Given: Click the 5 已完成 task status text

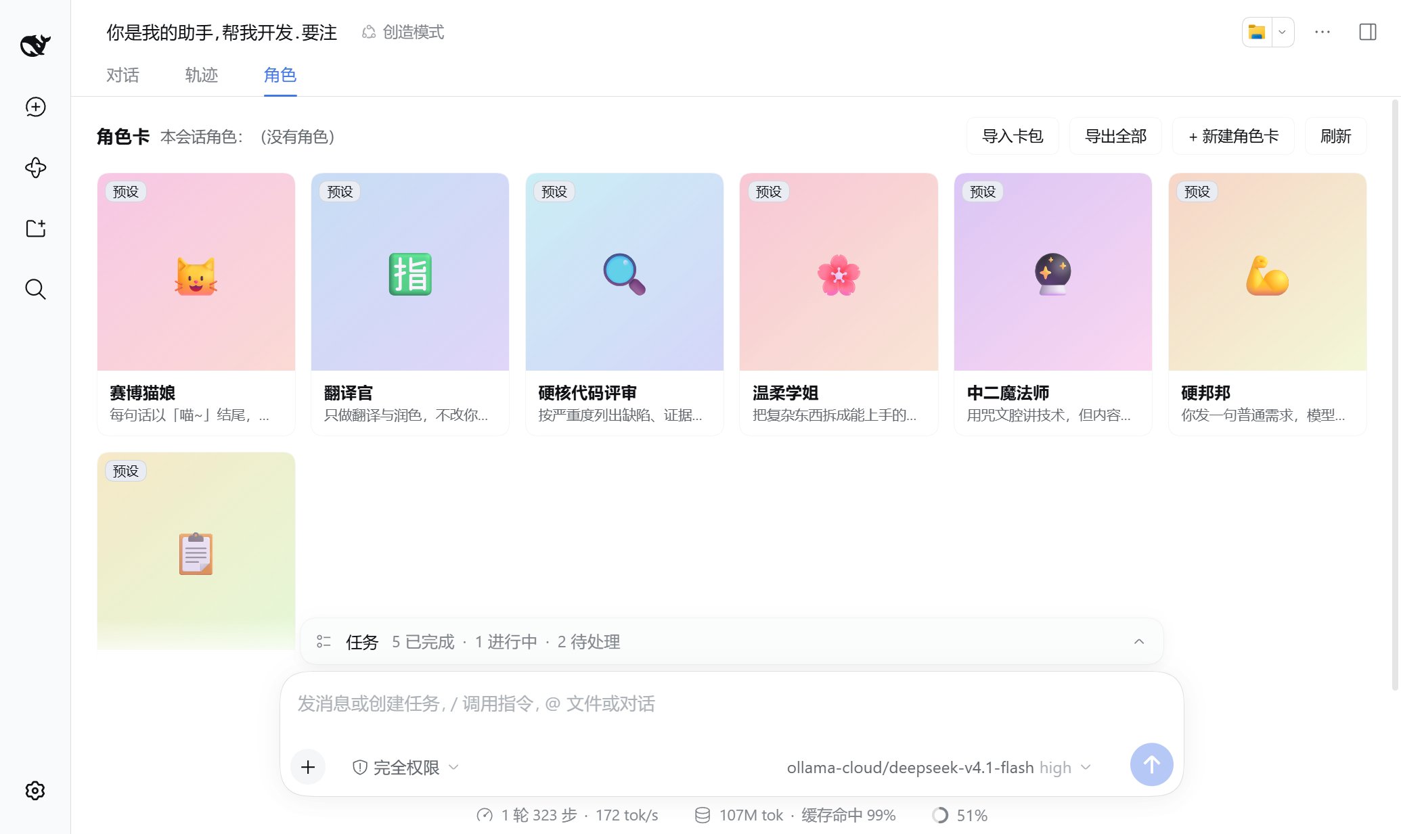Looking at the screenshot, I should click(423, 642).
